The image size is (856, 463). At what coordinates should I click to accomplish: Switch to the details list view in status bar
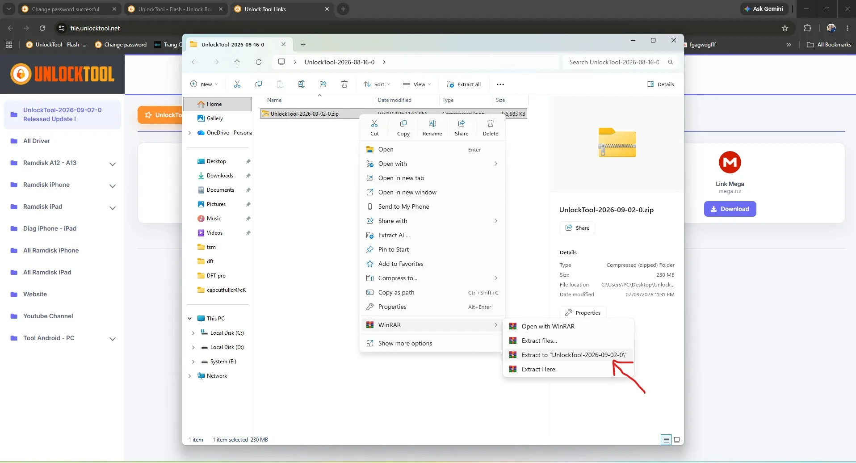point(666,440)
